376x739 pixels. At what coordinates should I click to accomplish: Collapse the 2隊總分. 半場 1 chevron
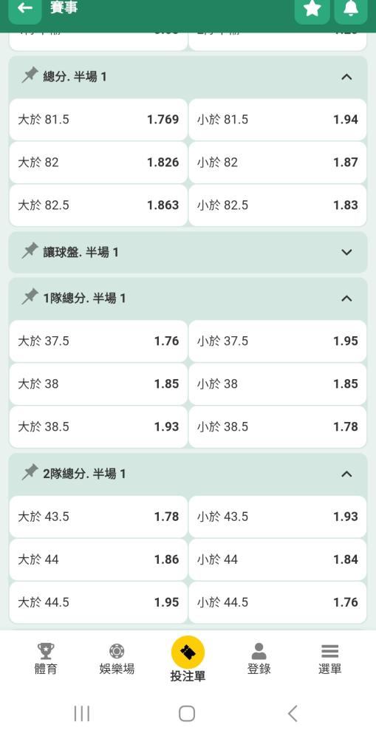coord(346,474)
